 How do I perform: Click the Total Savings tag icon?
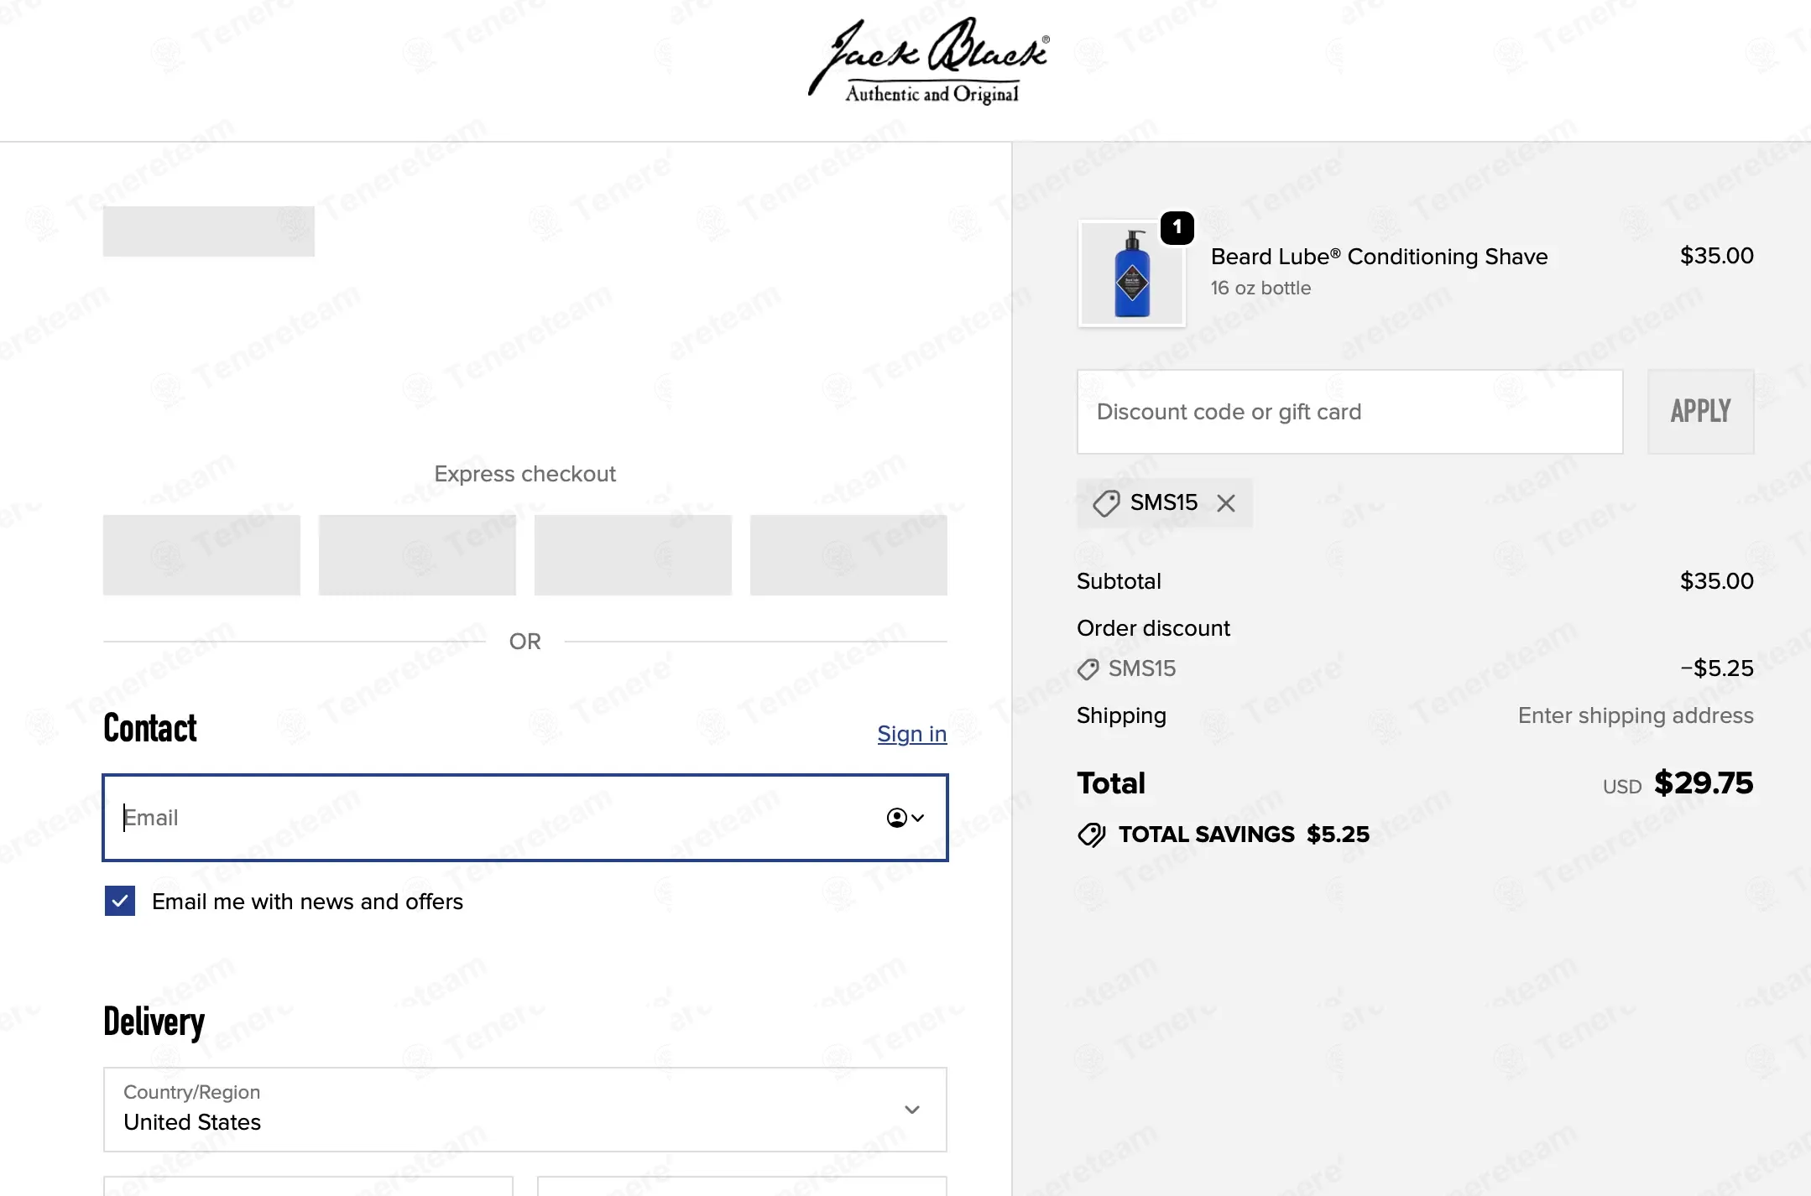coord(1092,835)
